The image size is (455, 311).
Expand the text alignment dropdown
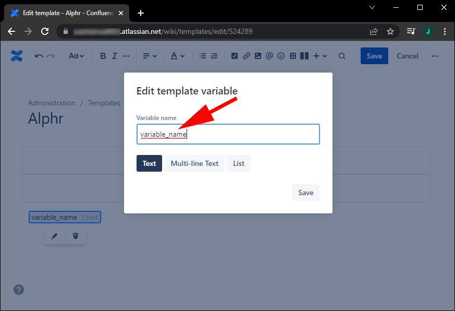(150, 56)
